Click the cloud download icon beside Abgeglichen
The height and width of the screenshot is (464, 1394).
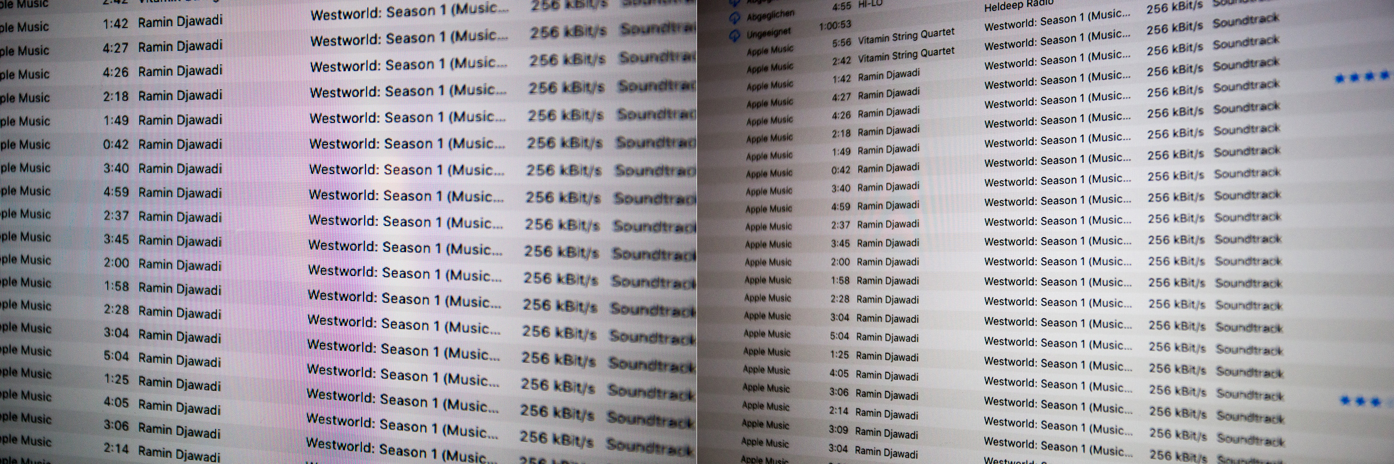pos(734,18)
